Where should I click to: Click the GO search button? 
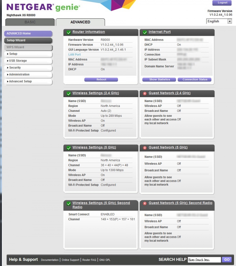227,259
